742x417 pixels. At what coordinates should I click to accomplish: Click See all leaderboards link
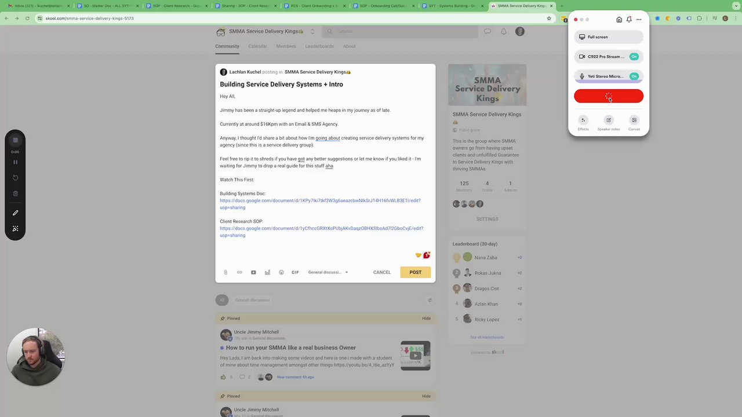[487, 337]
